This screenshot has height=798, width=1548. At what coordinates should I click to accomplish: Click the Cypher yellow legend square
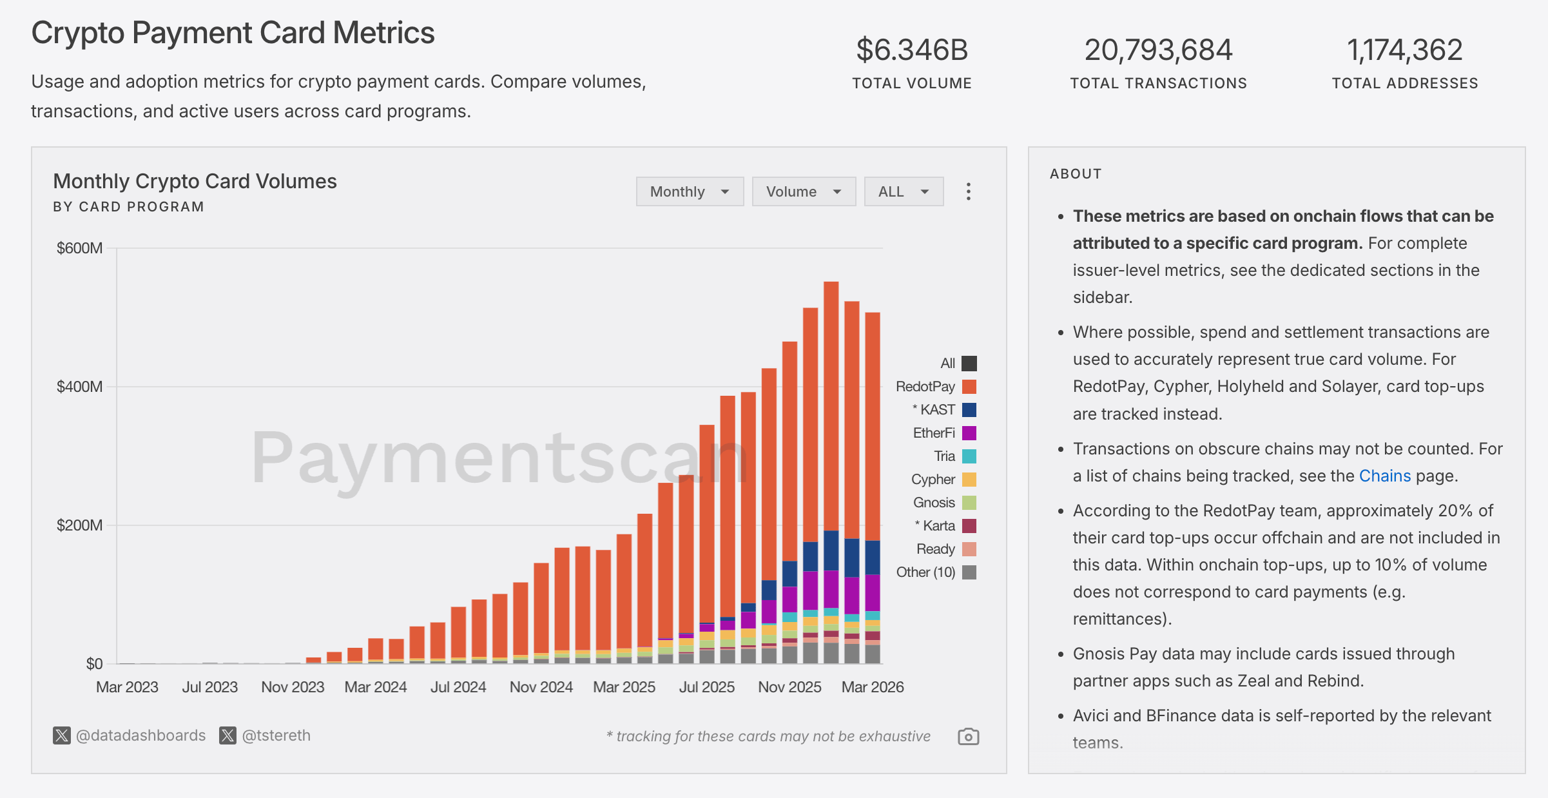[969, 480]
